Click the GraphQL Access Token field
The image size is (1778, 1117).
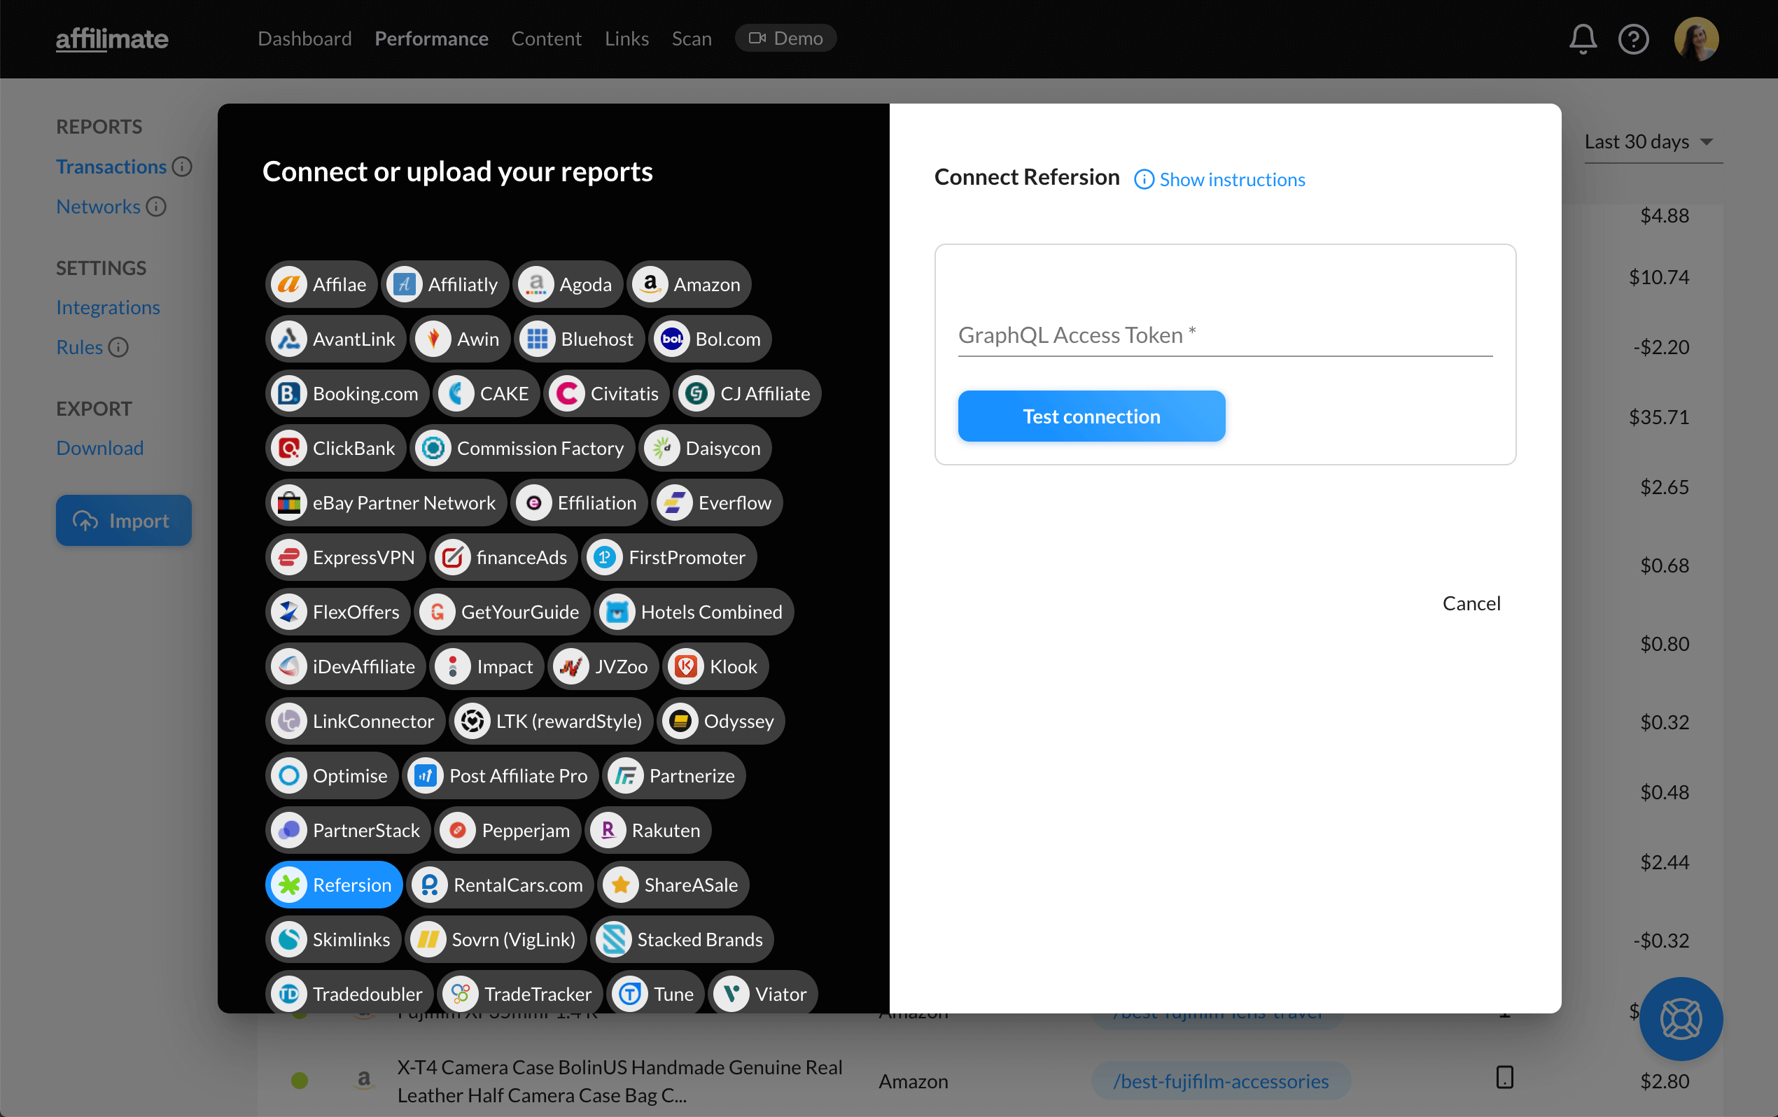1225,335
